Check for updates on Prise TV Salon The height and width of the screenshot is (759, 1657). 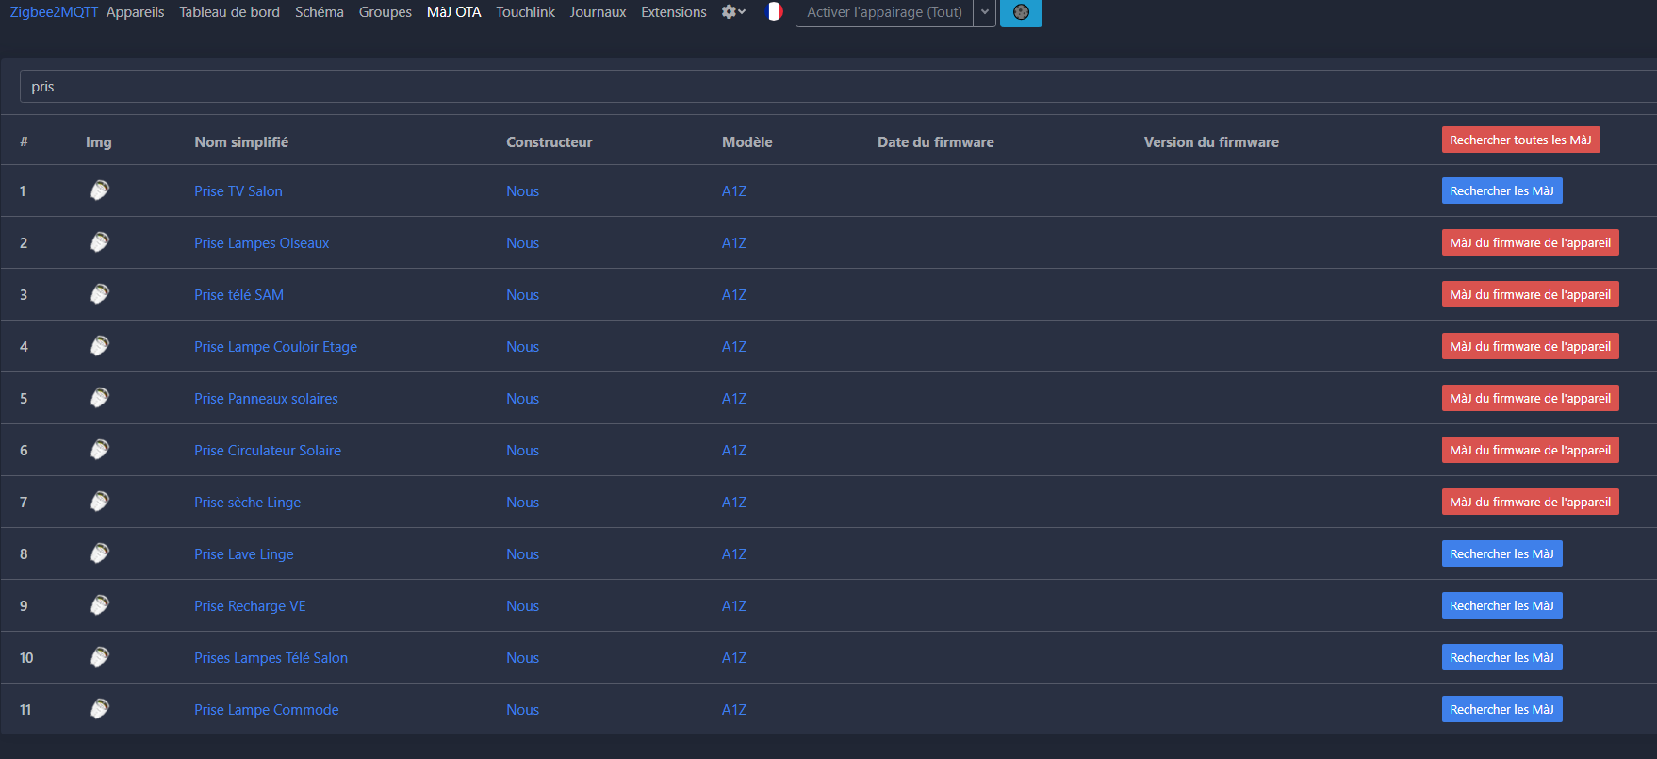click(x=1501, y=190)
